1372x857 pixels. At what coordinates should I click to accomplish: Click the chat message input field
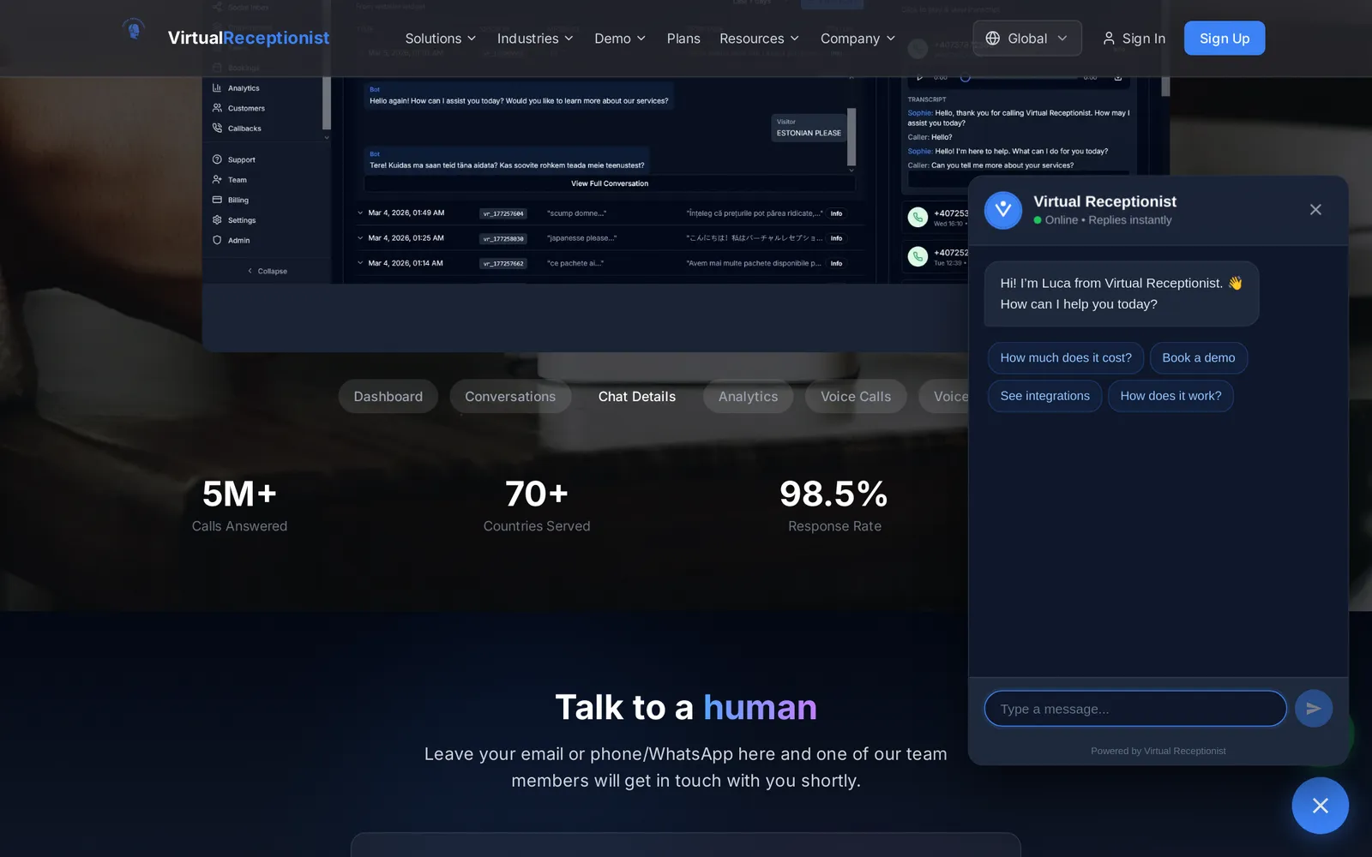click(x=1135, y=709)
